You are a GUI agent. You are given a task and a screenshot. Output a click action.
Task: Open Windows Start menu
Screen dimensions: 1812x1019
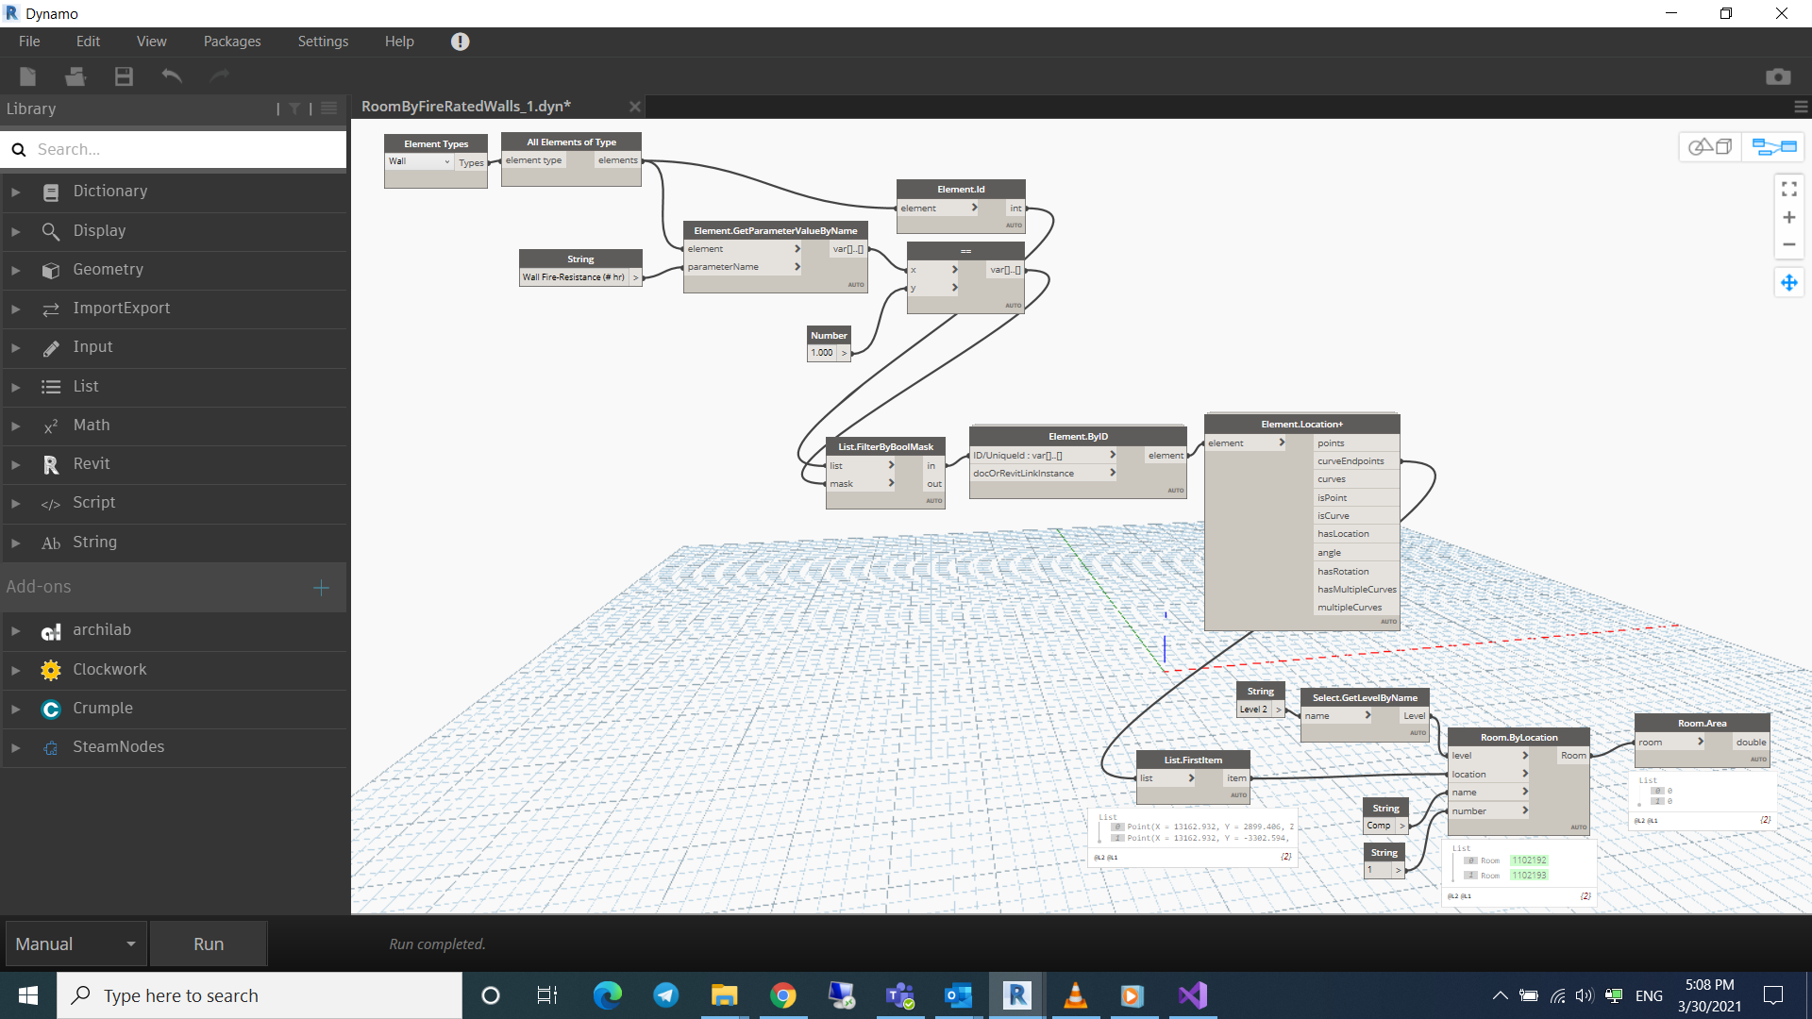pyautogui.click(x=28, y=995)
